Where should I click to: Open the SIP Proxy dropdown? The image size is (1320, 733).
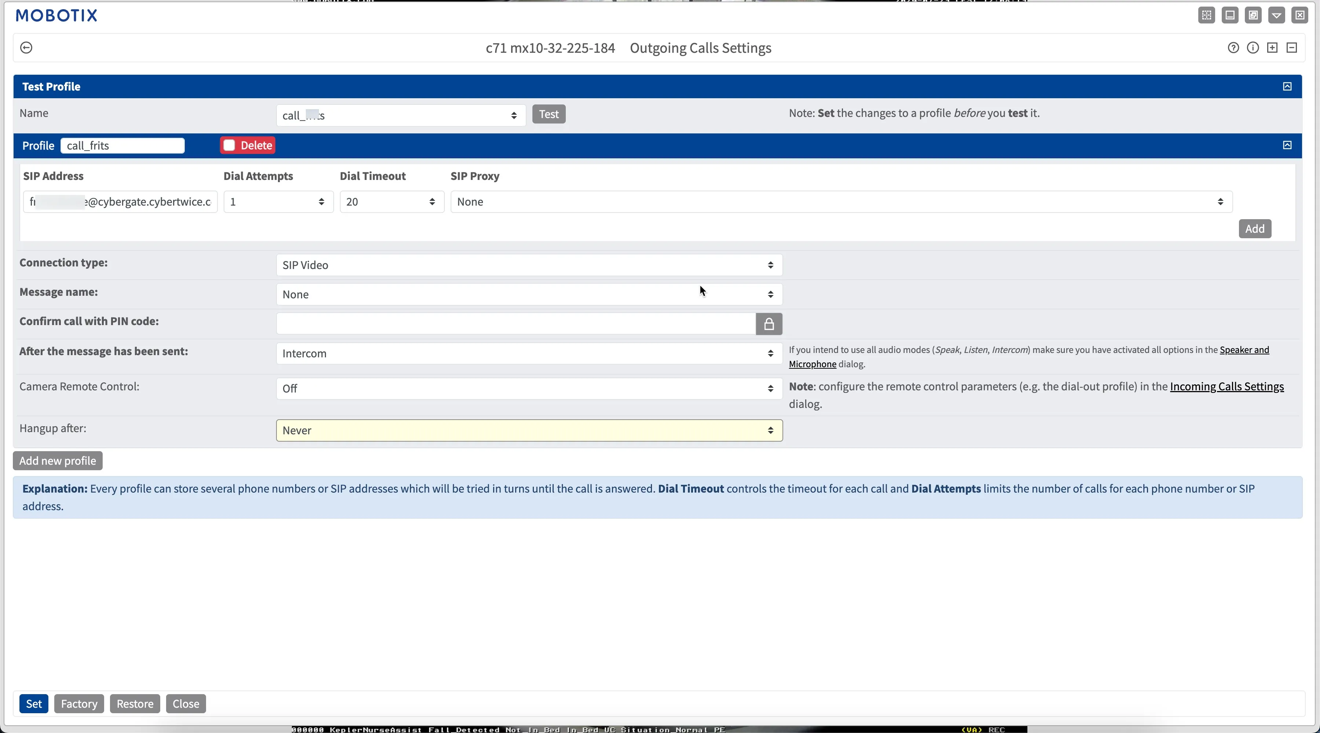(x=841, y=202)
